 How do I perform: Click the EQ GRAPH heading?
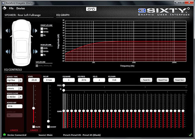[63, 15]
